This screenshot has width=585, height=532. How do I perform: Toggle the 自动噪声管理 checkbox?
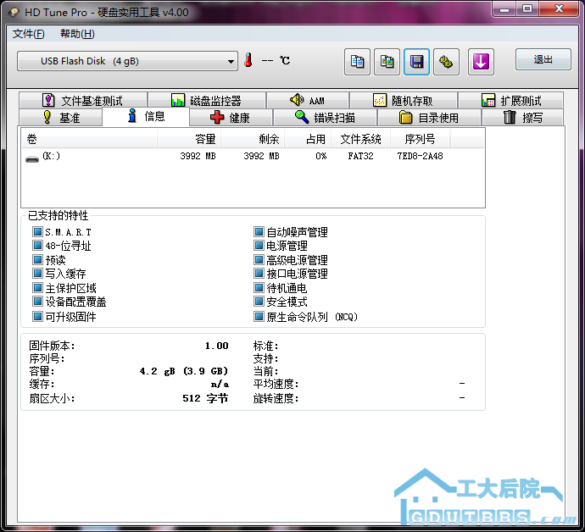tap(259, 232)
